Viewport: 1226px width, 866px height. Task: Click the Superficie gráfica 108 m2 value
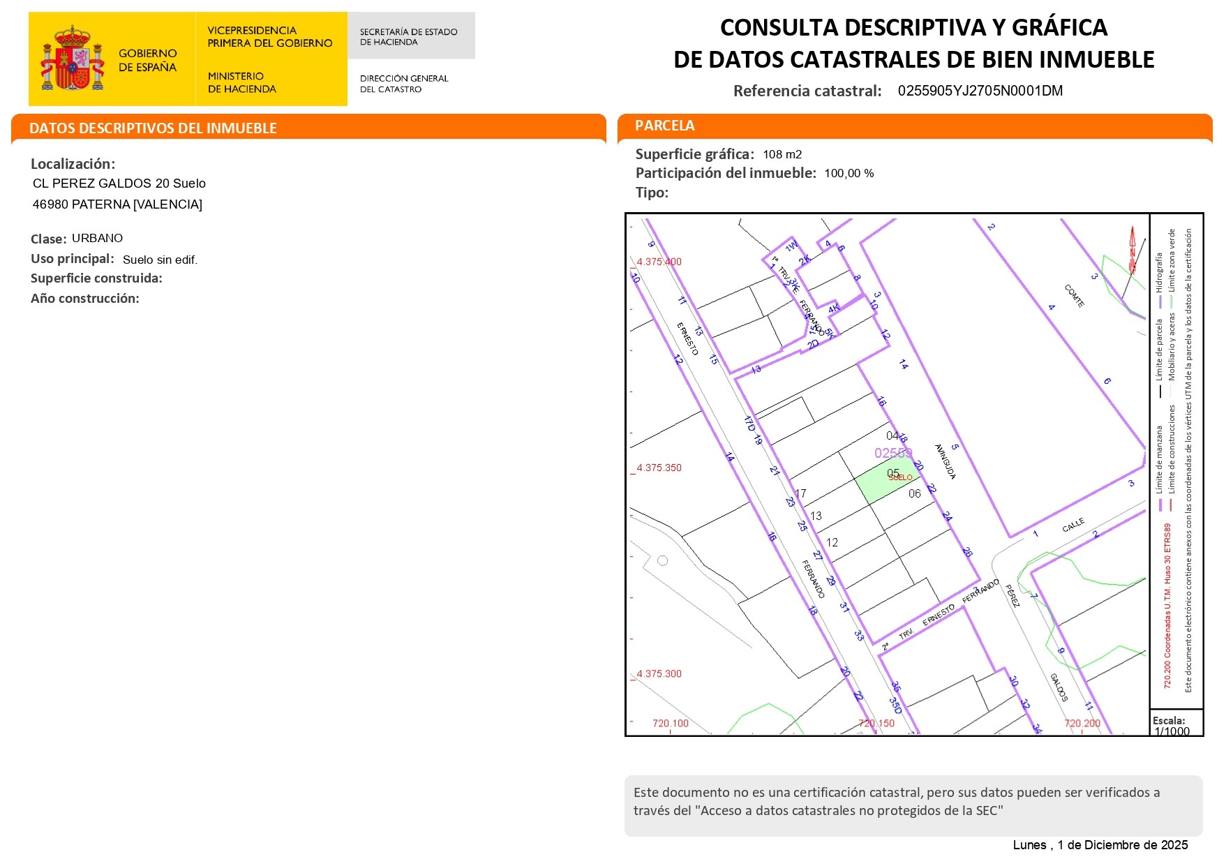(782, 154)
